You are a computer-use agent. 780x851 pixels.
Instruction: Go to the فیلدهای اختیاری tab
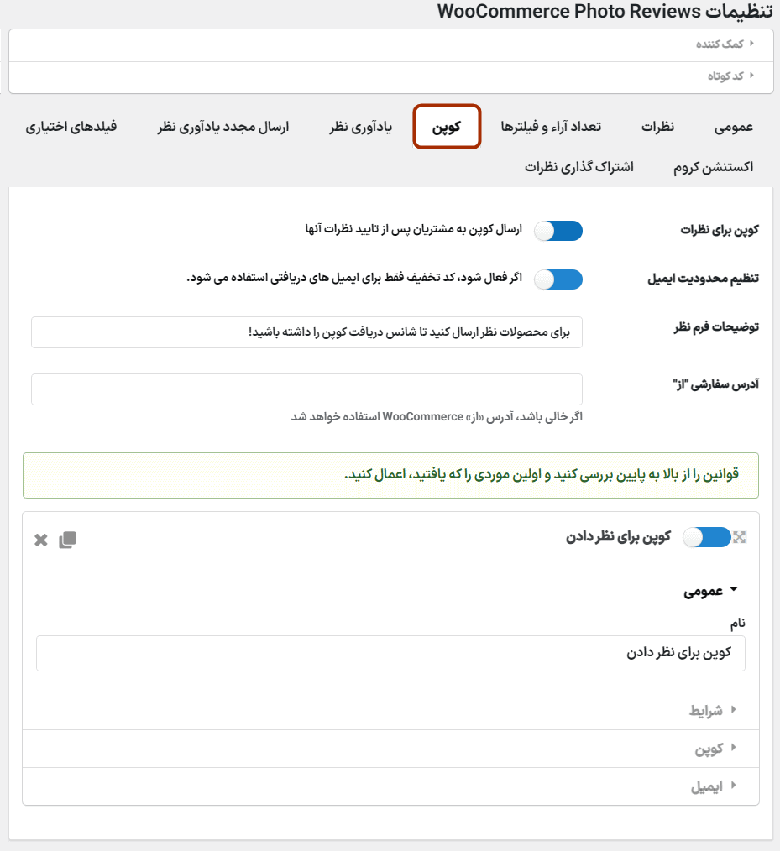[71, 127]
